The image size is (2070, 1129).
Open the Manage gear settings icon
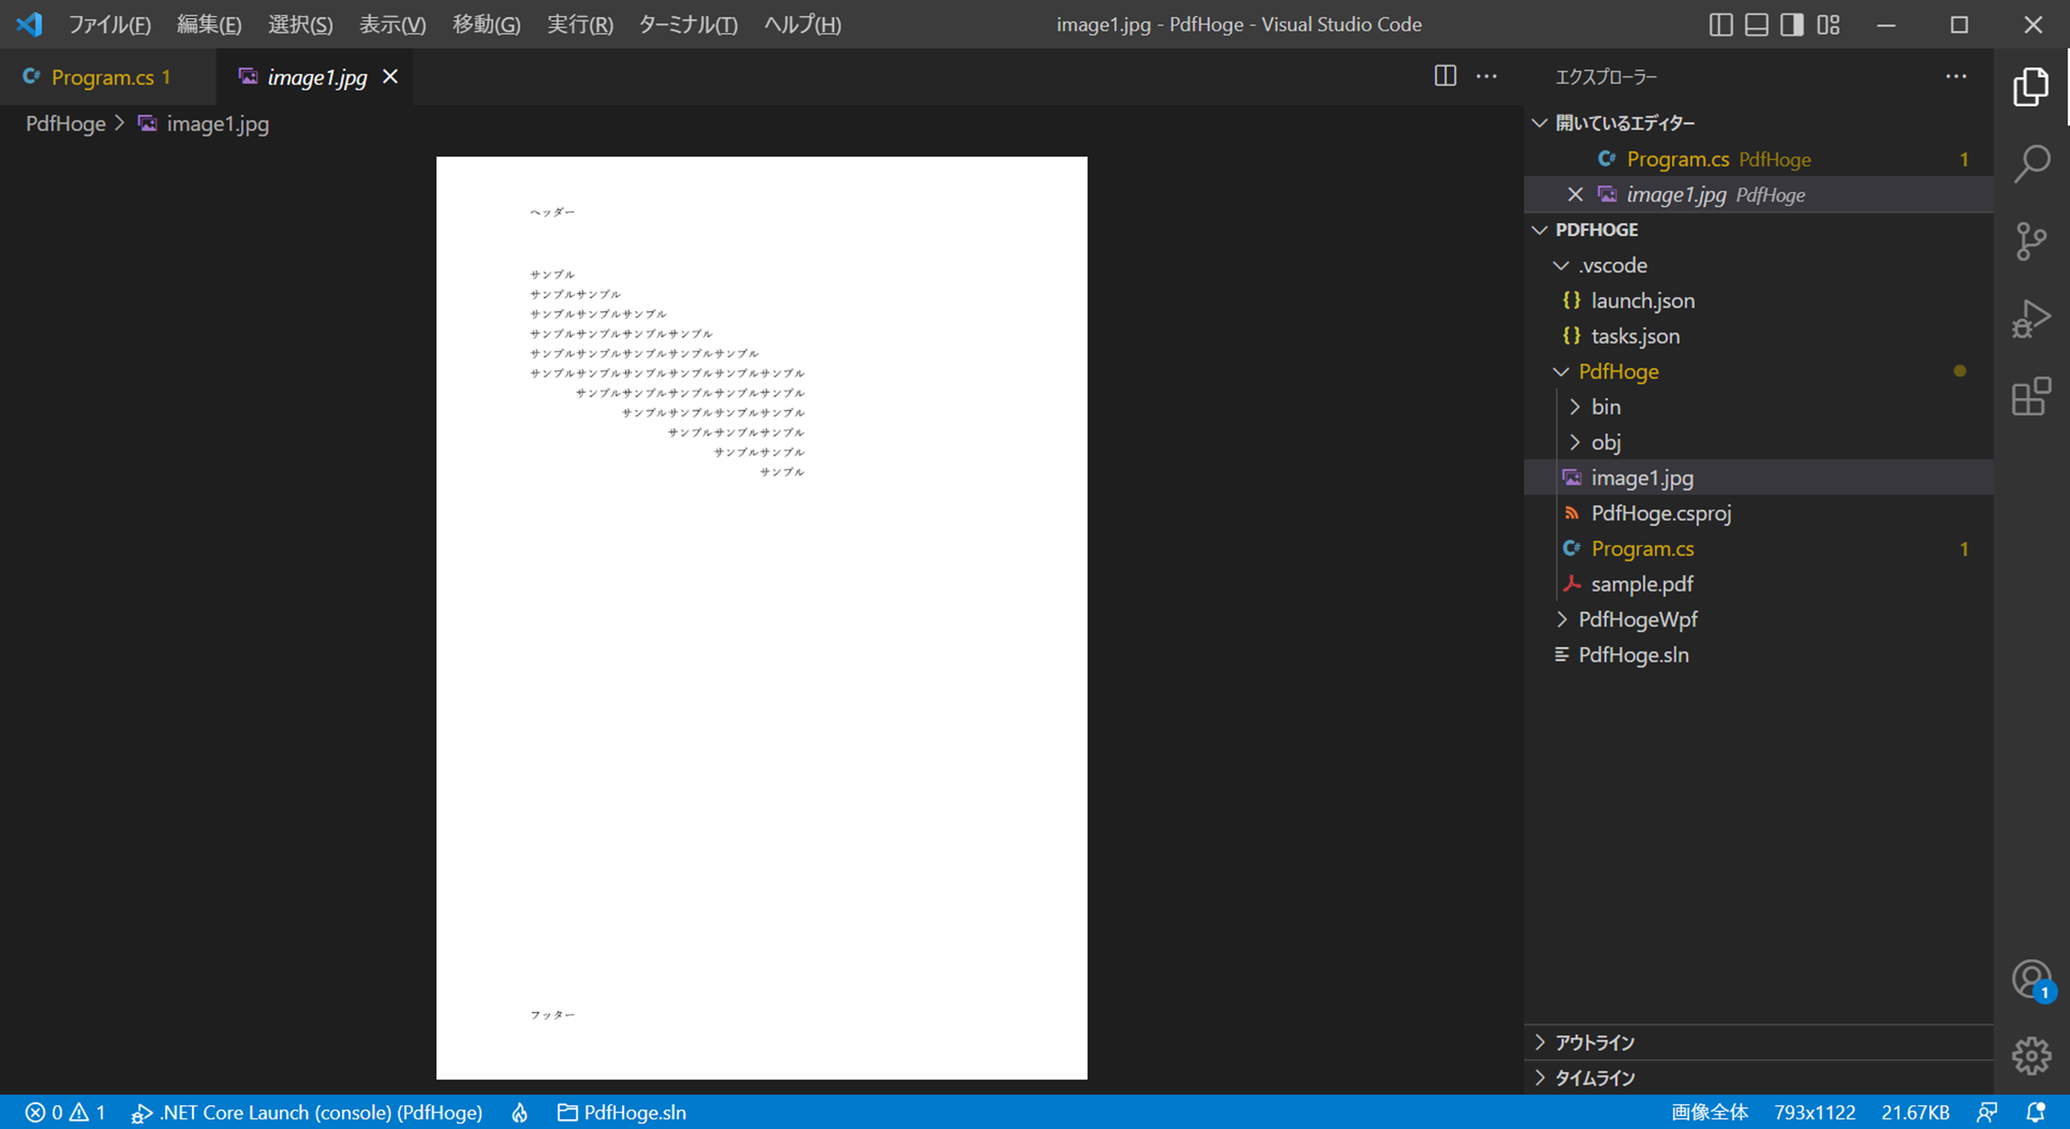coord(2031,1055)
